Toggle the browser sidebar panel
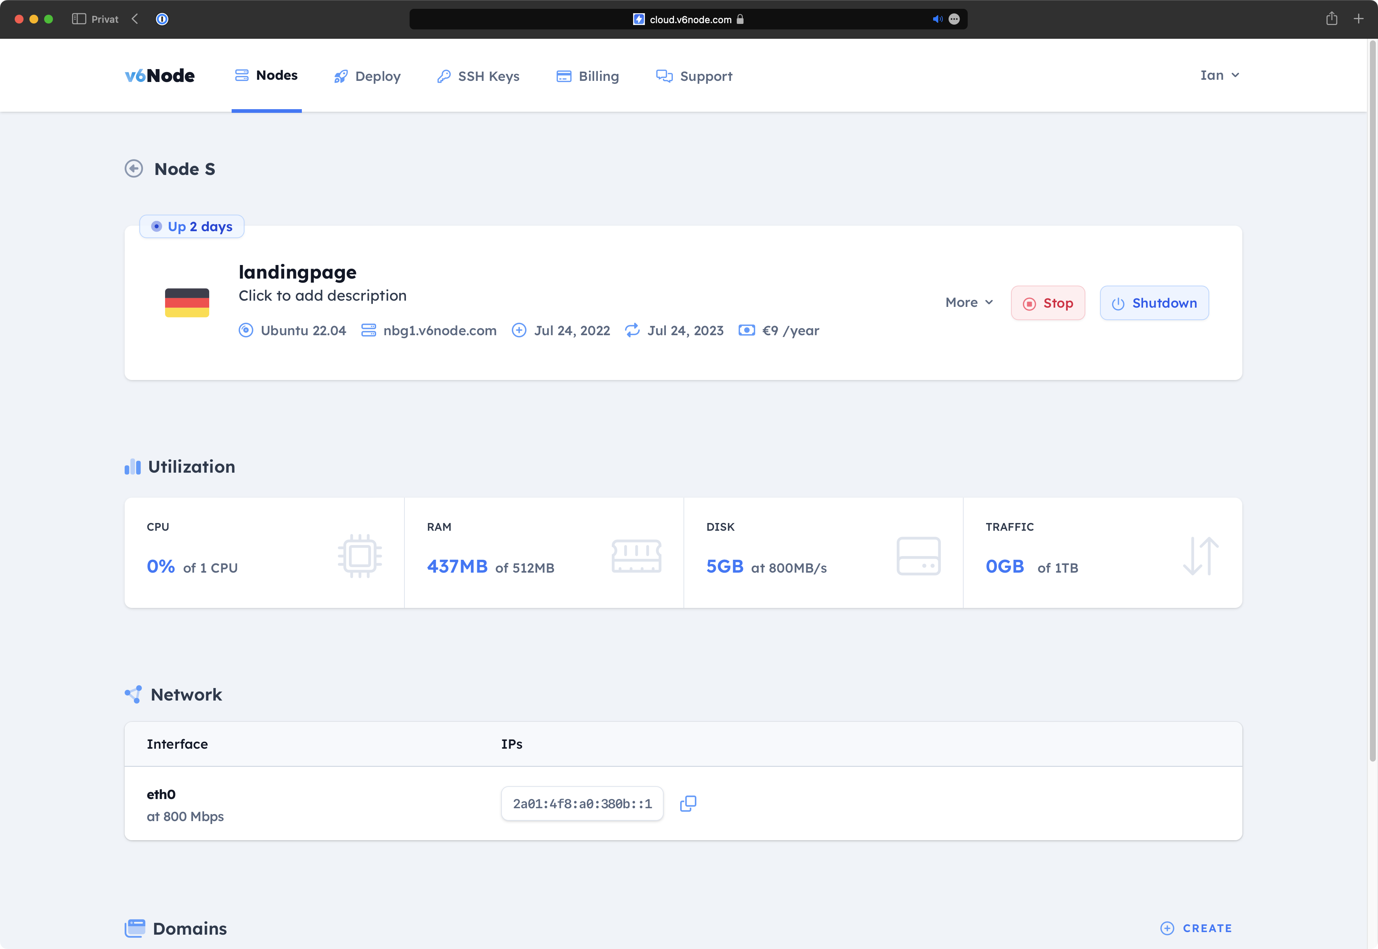 click(79, 19)
